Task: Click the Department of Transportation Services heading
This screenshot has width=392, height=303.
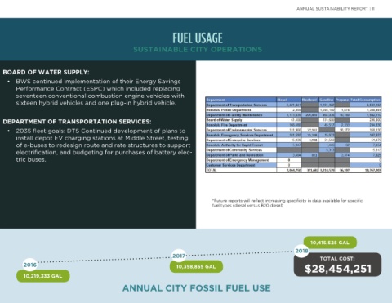Action: point(77,122)
